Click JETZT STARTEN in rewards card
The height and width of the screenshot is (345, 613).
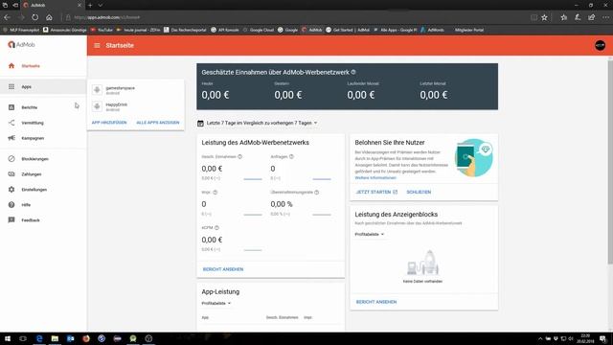[x=376, y=192]
